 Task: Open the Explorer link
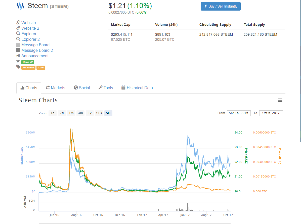[x=29, y=34]
